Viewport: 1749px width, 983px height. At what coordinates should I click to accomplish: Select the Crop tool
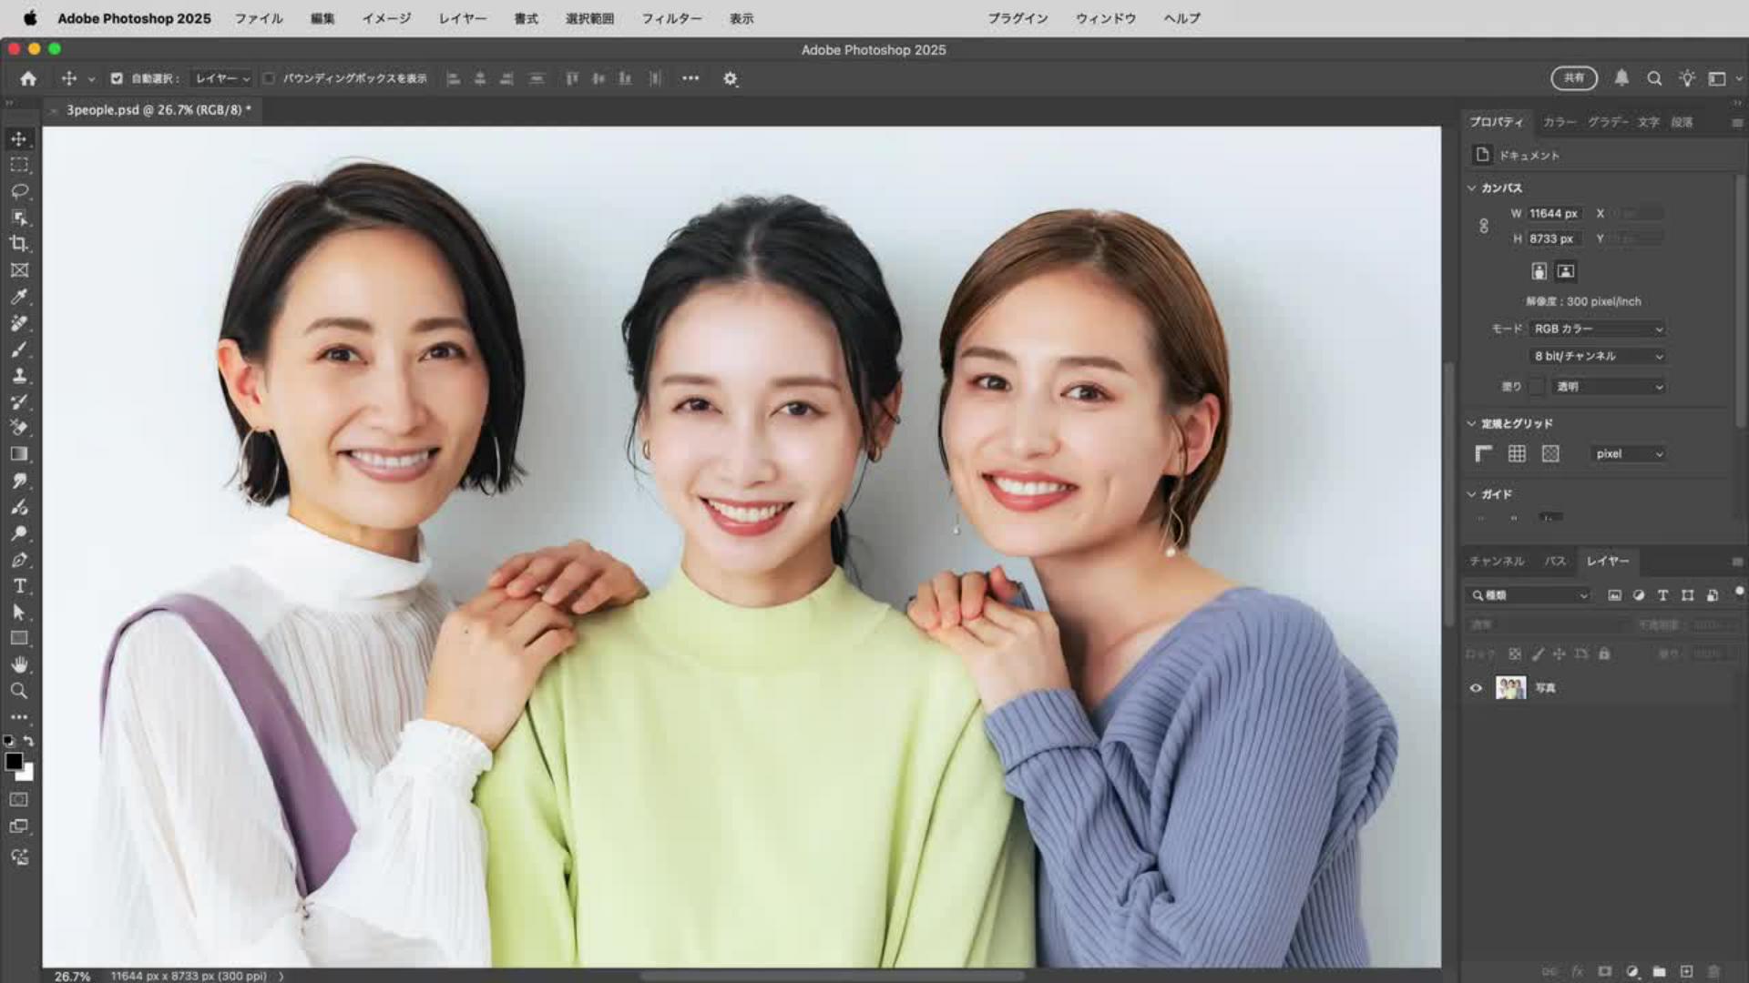pyautogui.click(x=19, y=244)
